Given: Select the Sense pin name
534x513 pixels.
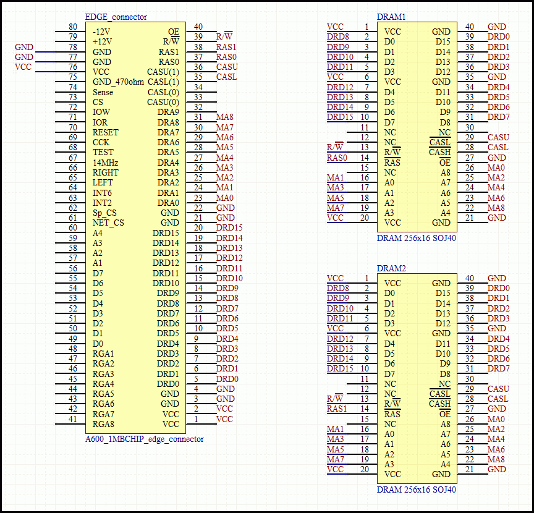Looking at the screenshot, I should [103, 92].
